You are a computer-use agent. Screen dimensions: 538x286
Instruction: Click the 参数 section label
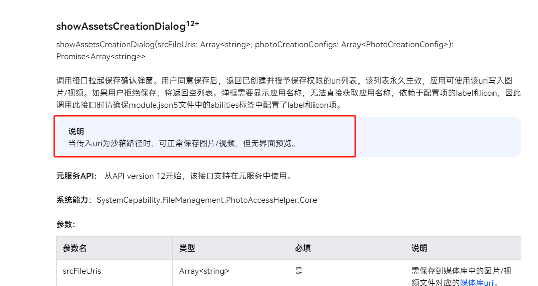(x=66, y=224)
